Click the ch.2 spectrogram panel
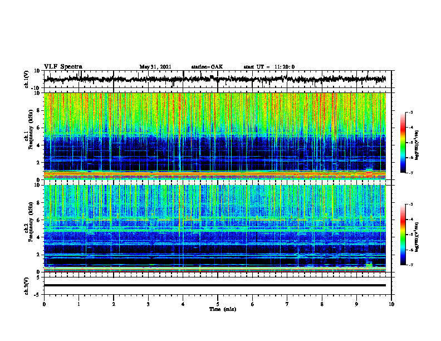This screenshot has width=441, height=341. pos(214,228)
